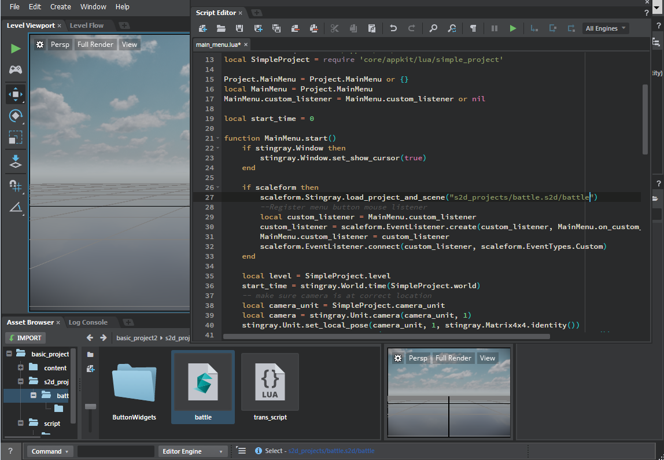Toggle whitespace display with the pilcrow icon
664x460 pixels.
coord(473,28)
